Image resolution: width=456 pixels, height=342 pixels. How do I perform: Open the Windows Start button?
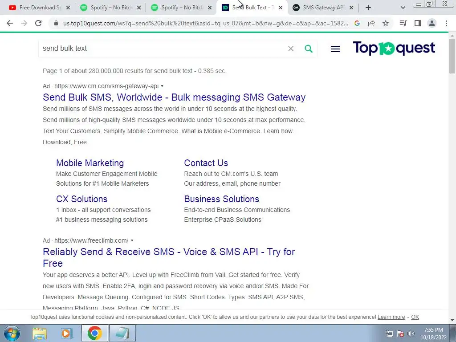click(x=12, y=333)
